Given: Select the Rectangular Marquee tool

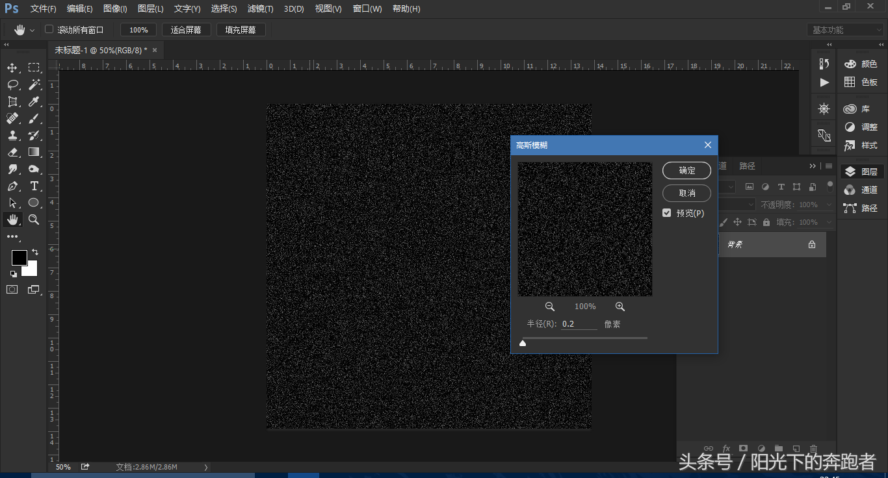Looking at the screenshot, I should (x=34, y=68).
